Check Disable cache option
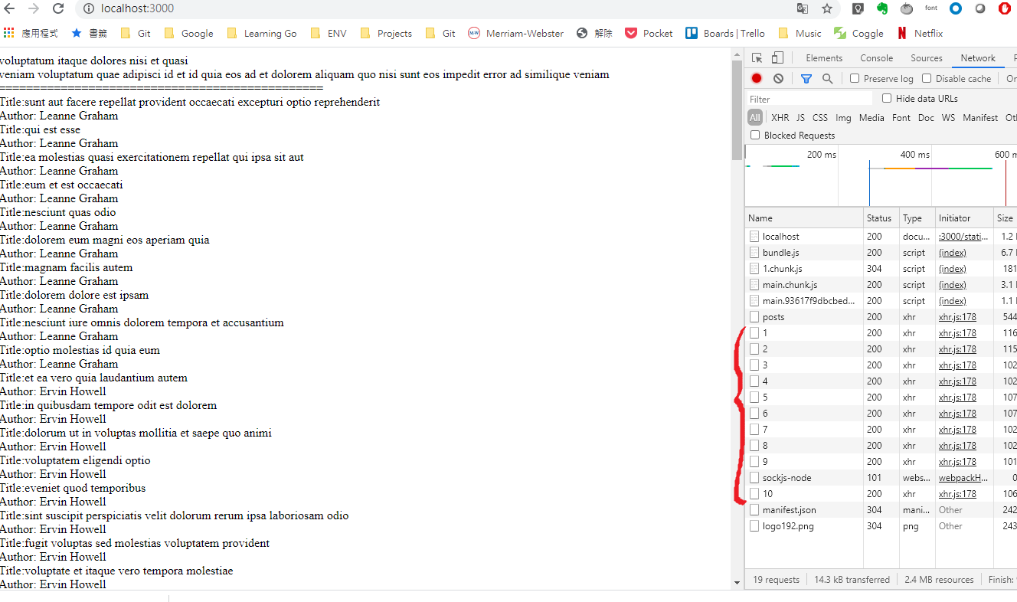1017x602 pixels. coord(927,78)
